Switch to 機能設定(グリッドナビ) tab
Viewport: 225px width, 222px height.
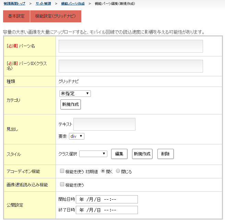56,16
